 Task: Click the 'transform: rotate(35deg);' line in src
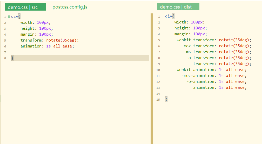(x=49, y=40)
